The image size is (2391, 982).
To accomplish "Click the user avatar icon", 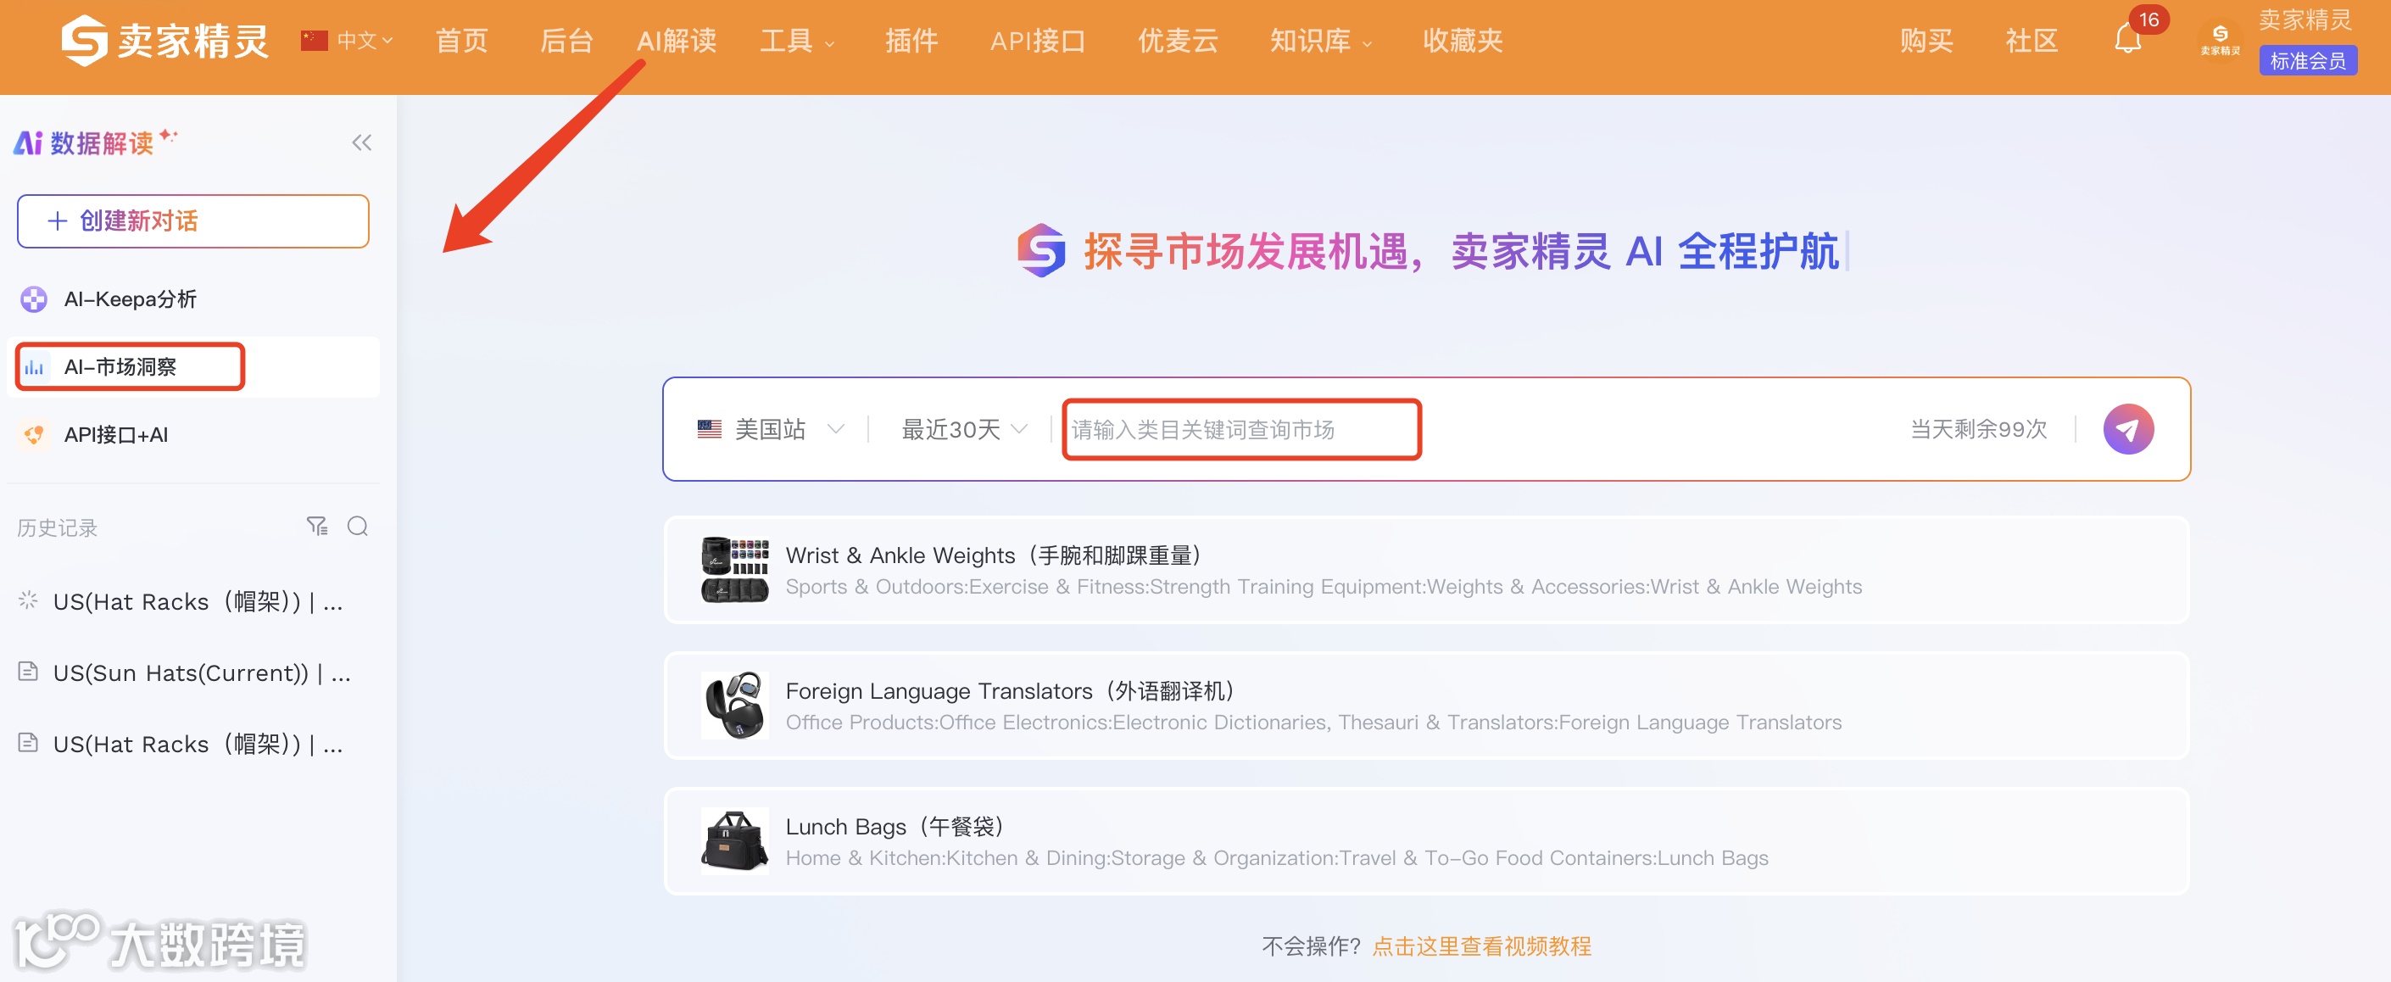I will [x=2219, y=40].
